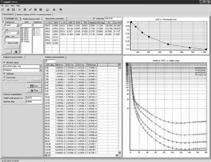The width and height of the screenshot is (211, 162).
Task: Uncheck the 1020.0 AOD wavelength checkbox
Action: click(22, 42)
